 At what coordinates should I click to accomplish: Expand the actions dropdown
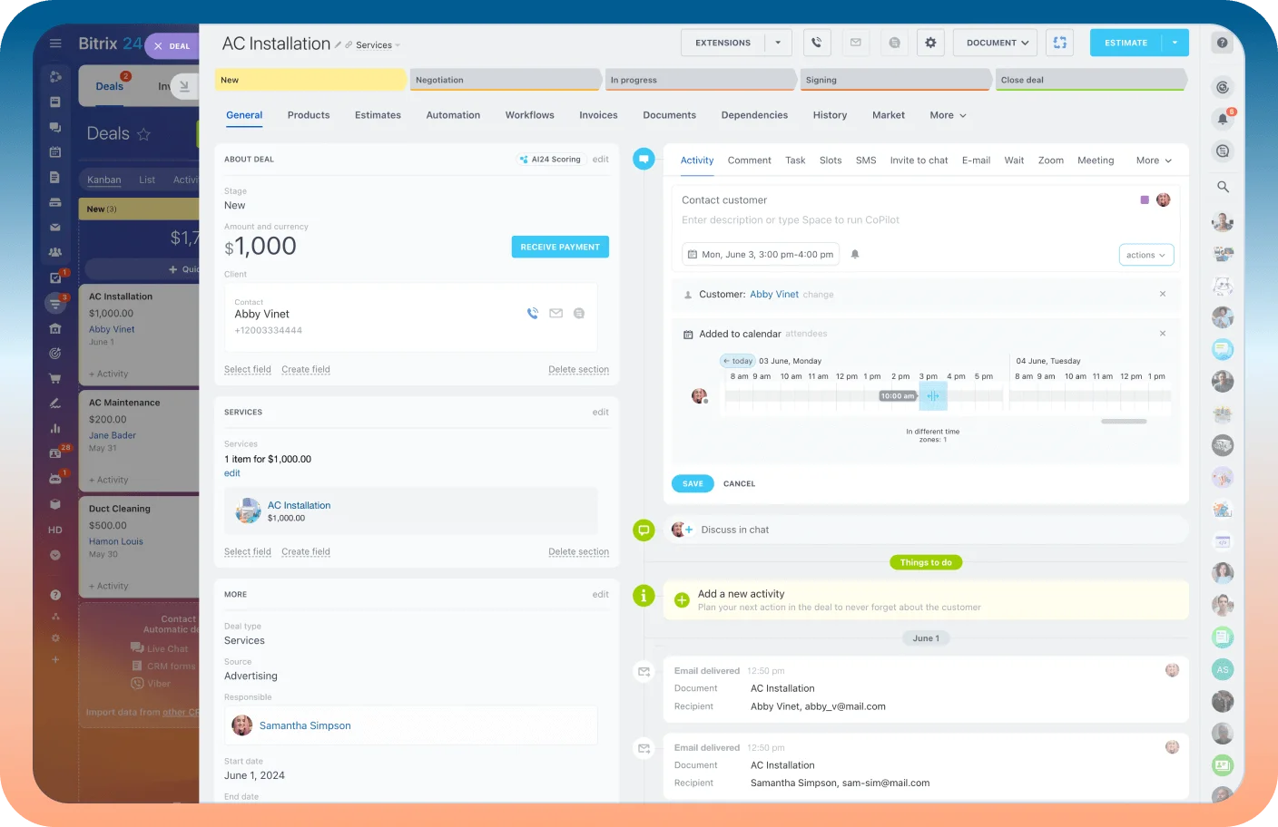tap(1146, 255)
